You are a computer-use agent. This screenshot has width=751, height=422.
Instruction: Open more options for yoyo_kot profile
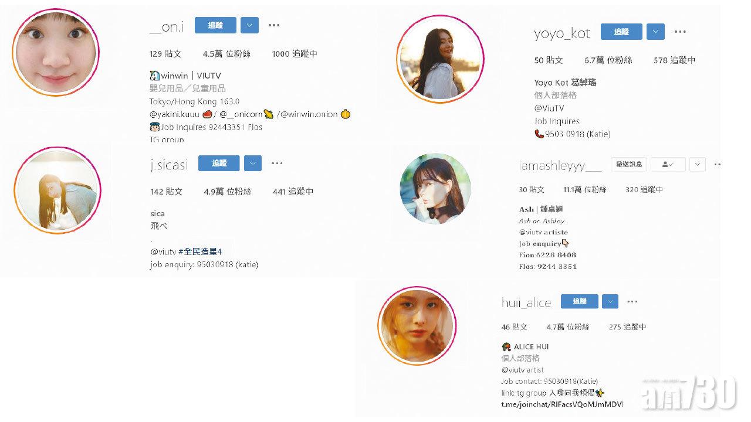click(x=680, y=32)
